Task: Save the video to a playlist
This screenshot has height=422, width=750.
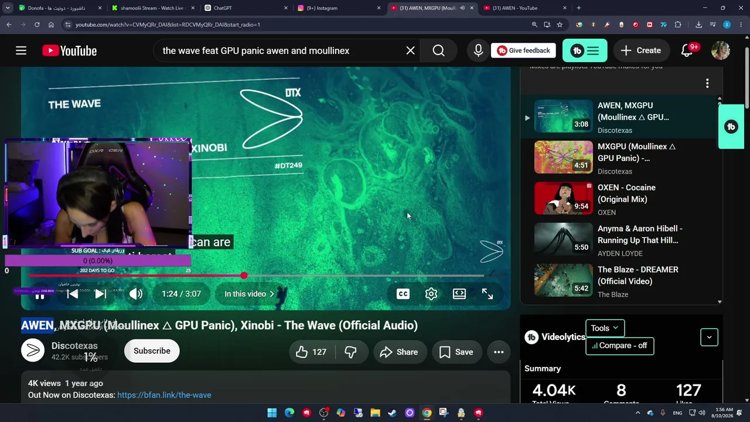Action: pyautogui.click(x=456, y=352)
